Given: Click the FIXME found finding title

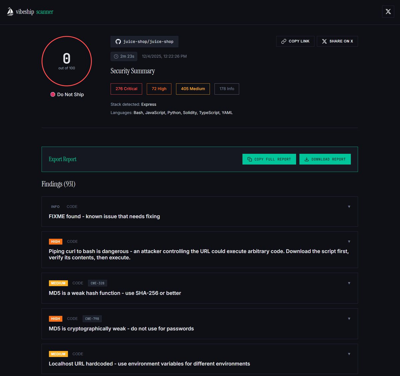Looking at the screenshot, I should pyautogui.click(x=104, y=216).
